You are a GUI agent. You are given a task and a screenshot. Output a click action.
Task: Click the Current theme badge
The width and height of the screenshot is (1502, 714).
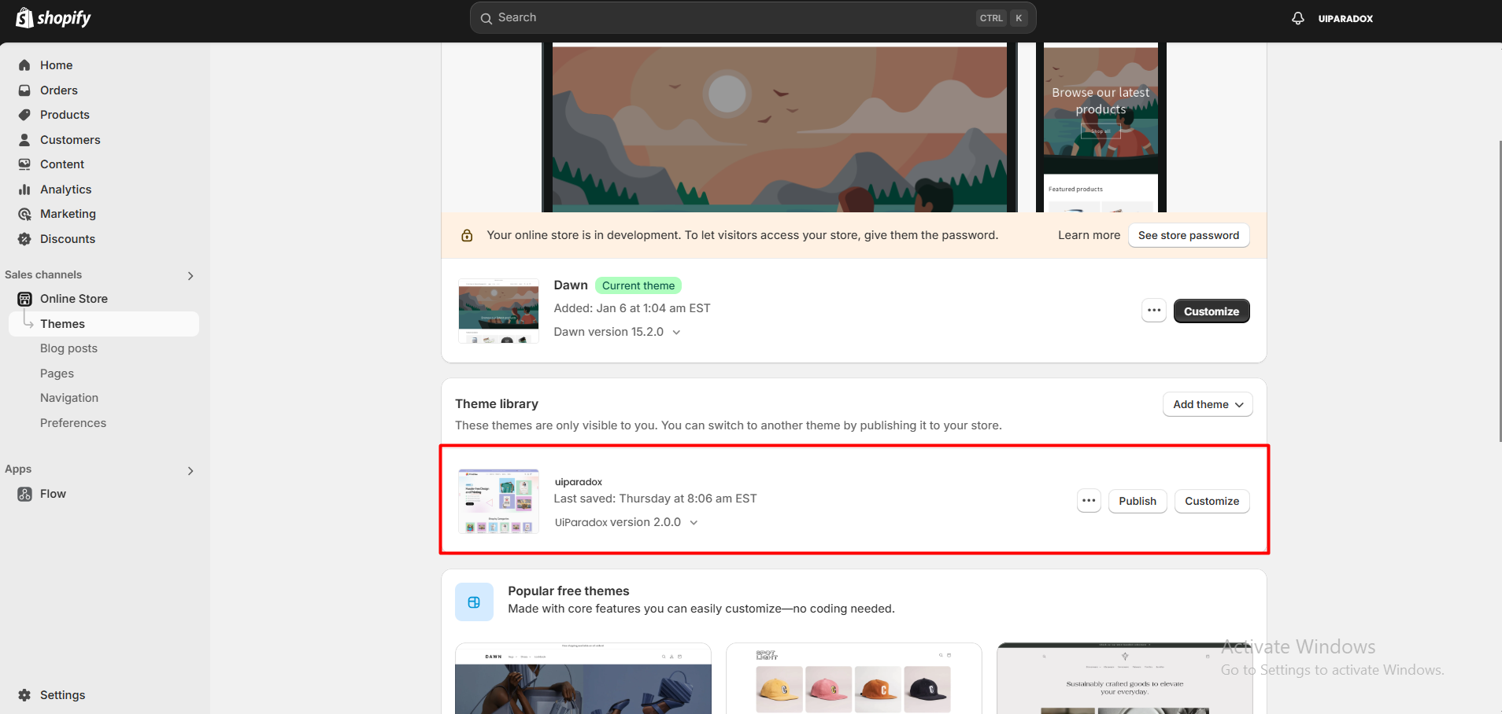click(638, 285)
